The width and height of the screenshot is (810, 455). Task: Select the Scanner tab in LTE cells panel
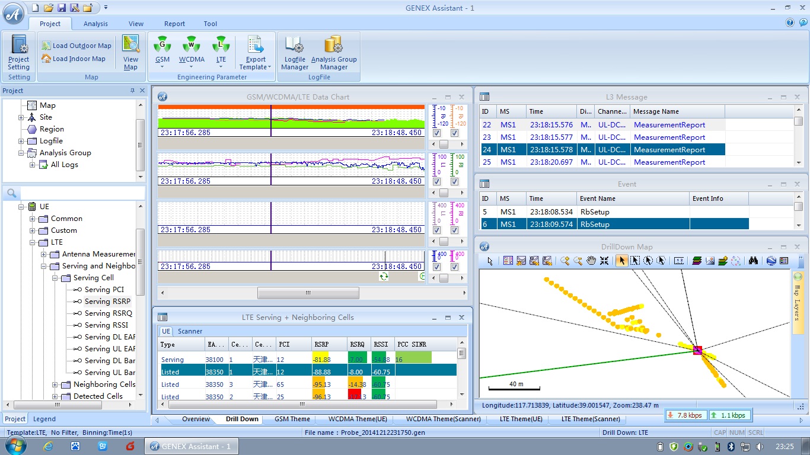click(190, 331)
